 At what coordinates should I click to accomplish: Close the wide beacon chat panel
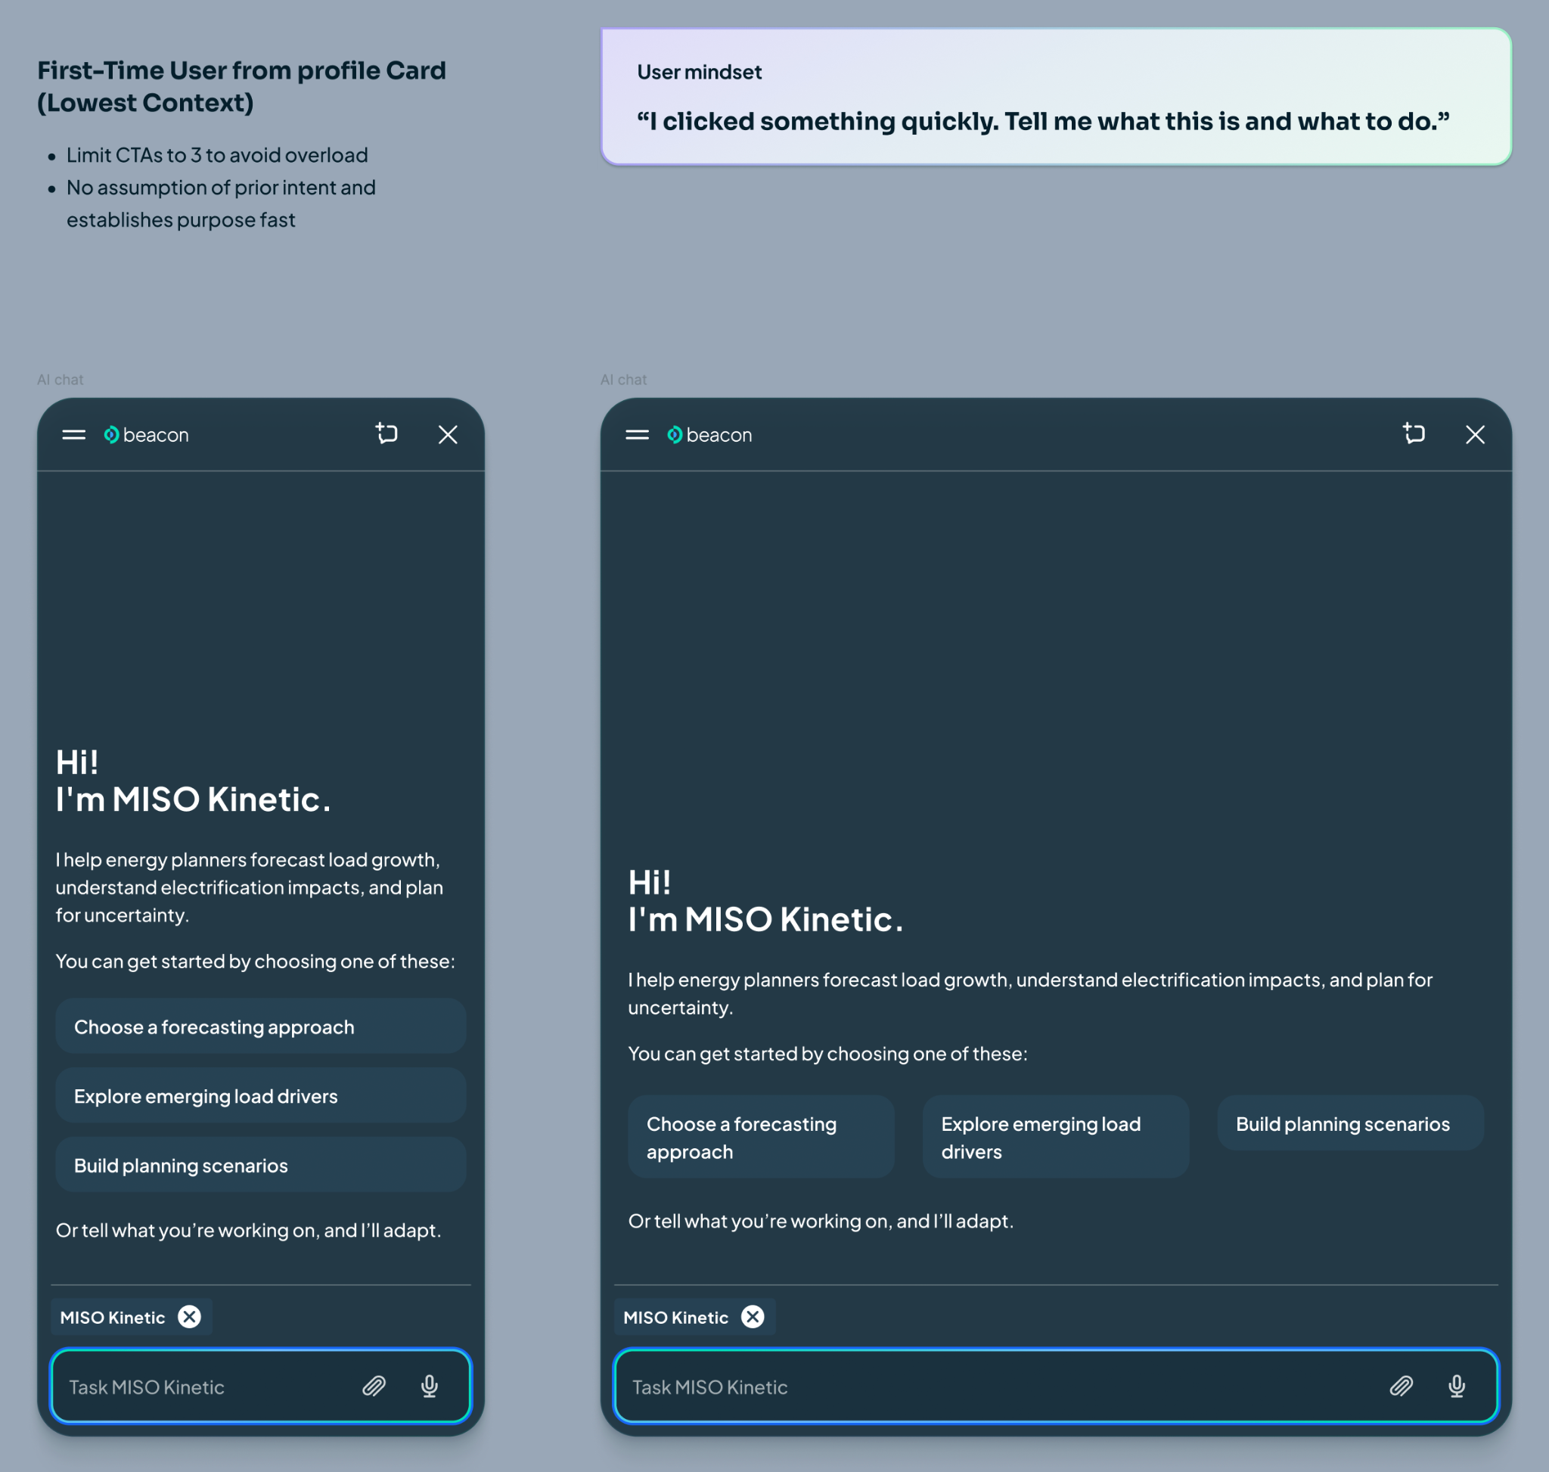coord(1475,435)
